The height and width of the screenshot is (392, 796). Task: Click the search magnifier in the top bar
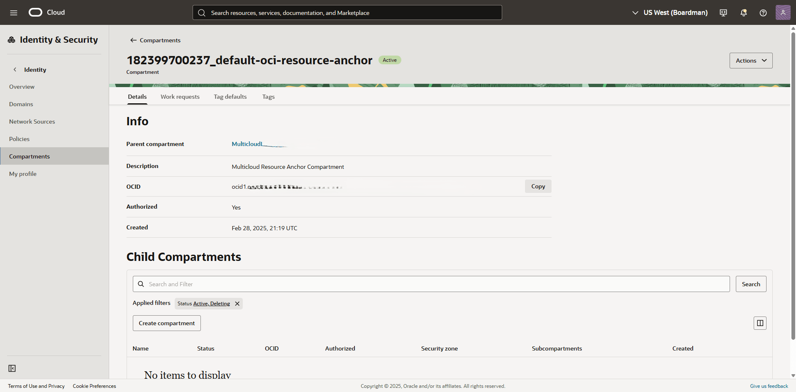[x=202, y=12]
